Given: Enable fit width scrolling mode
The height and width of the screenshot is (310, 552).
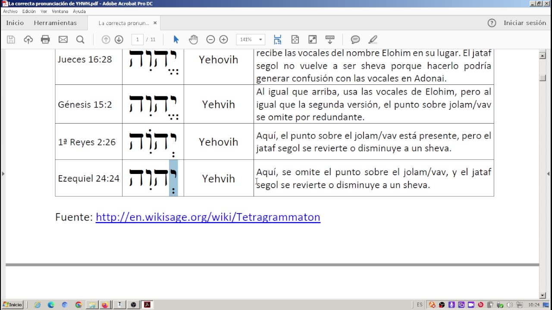Looking at the screenshot, I should click(277, 40).
